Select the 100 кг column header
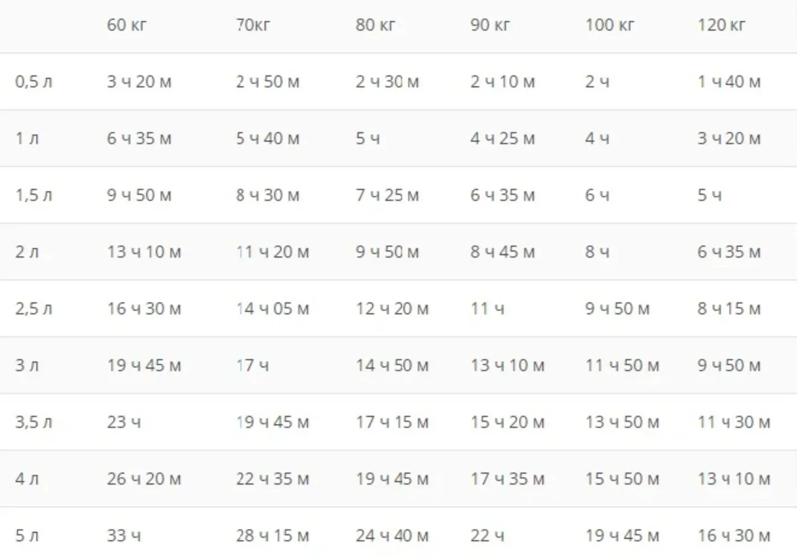 (x=609, y=25)
